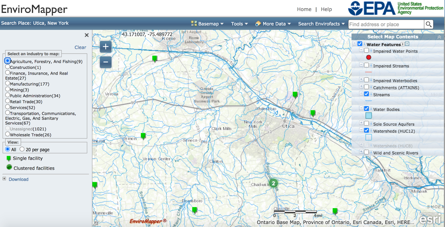Open info icon for Wild and Scenic Rivers
The height and width of the screenshot is (227, 445).
point(371,152)
